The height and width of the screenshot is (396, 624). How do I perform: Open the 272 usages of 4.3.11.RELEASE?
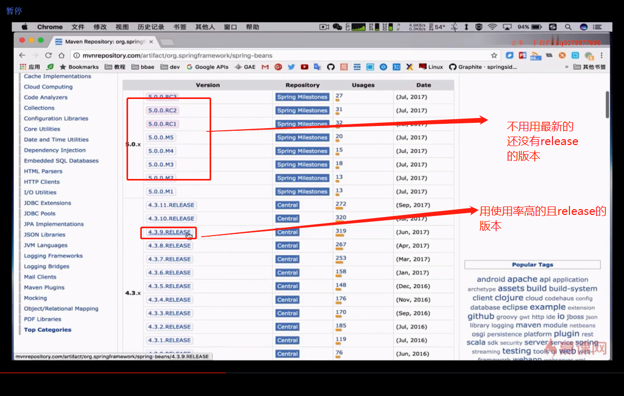pyautogui.click(x=341, y=204)
